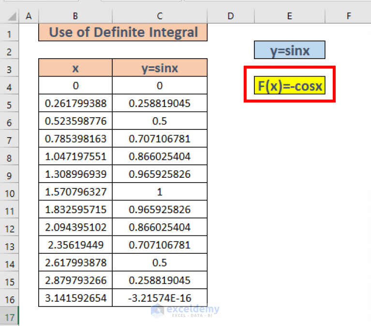Select column B header
The height and width of the screenshot is (326, 371).
pos(75,16)
